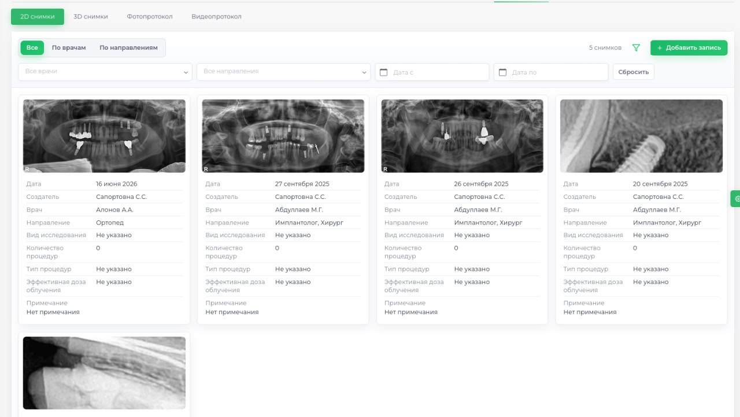Group records "По врачам"
This screenshot has width=740, height=417.
(x=69, y=47)
